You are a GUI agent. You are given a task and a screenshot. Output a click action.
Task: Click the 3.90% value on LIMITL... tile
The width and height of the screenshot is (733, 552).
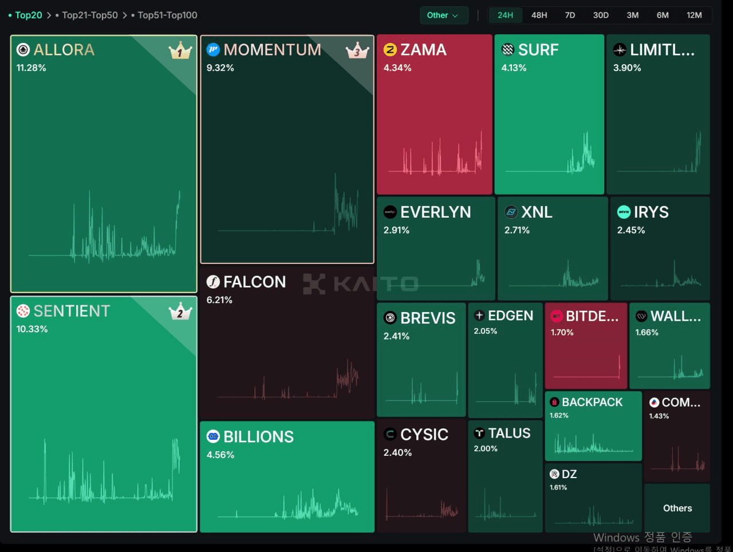point(627,68)
